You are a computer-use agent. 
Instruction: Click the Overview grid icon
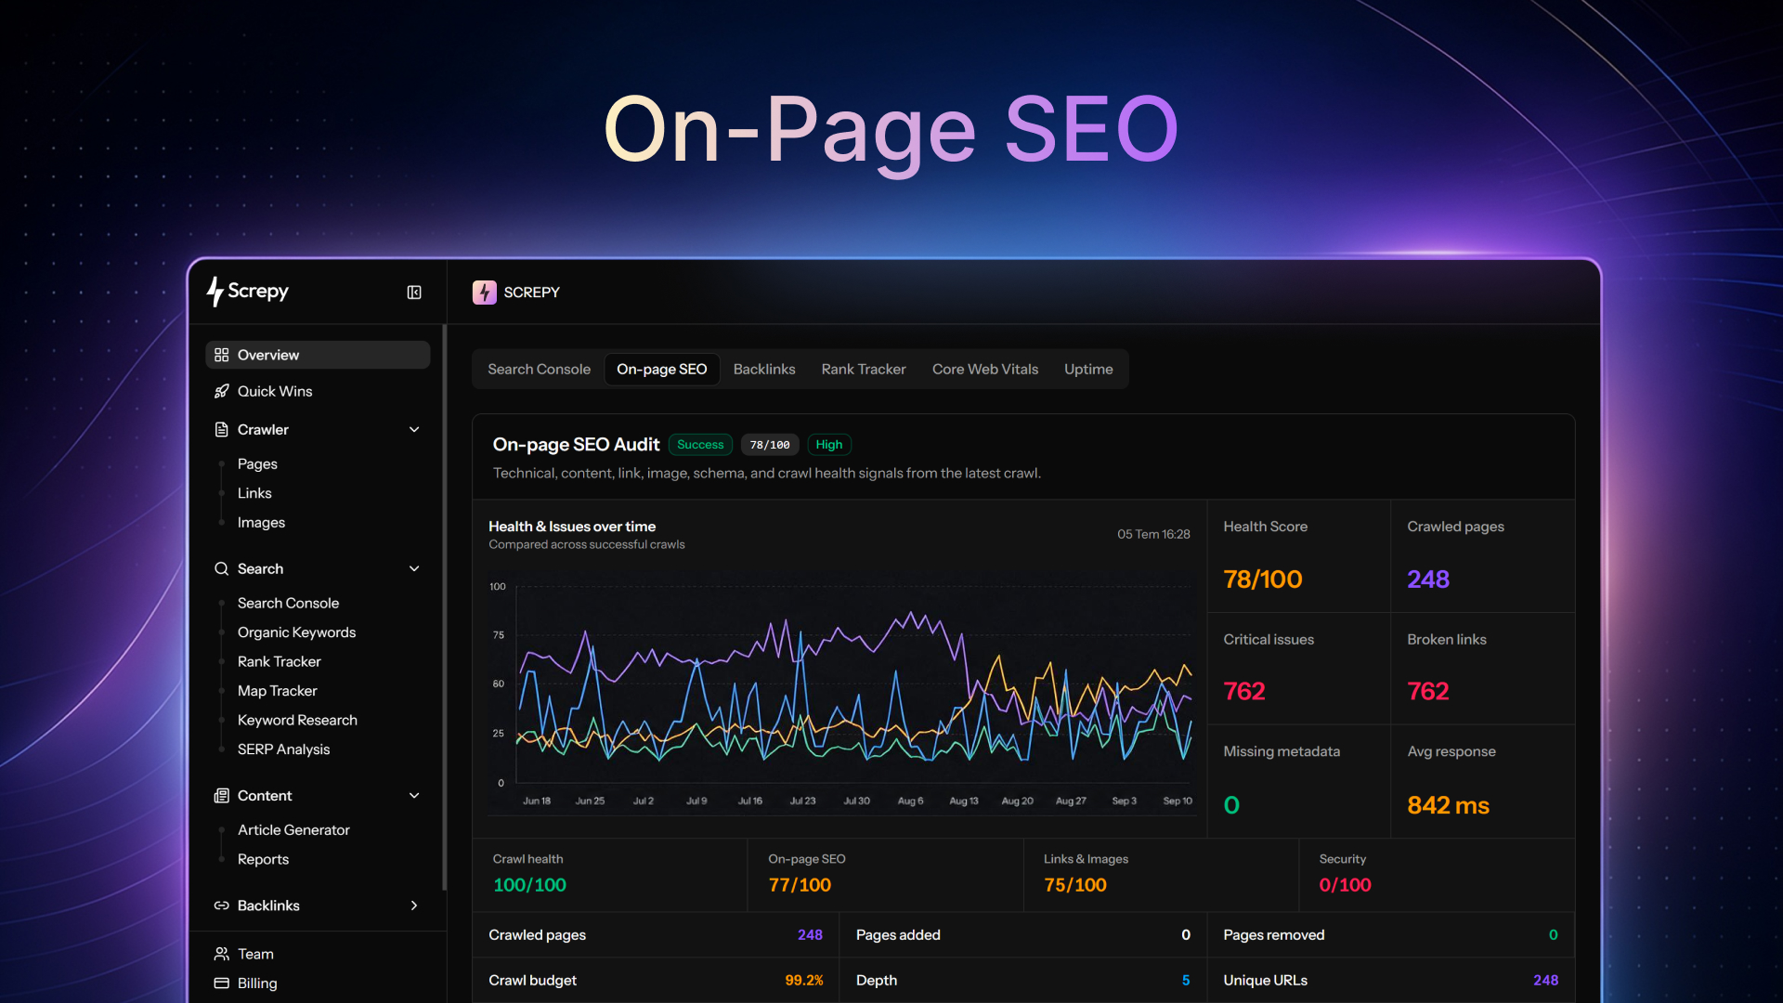[x=221, y=355]
